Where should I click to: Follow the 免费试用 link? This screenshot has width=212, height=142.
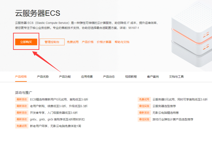[73, 42]
